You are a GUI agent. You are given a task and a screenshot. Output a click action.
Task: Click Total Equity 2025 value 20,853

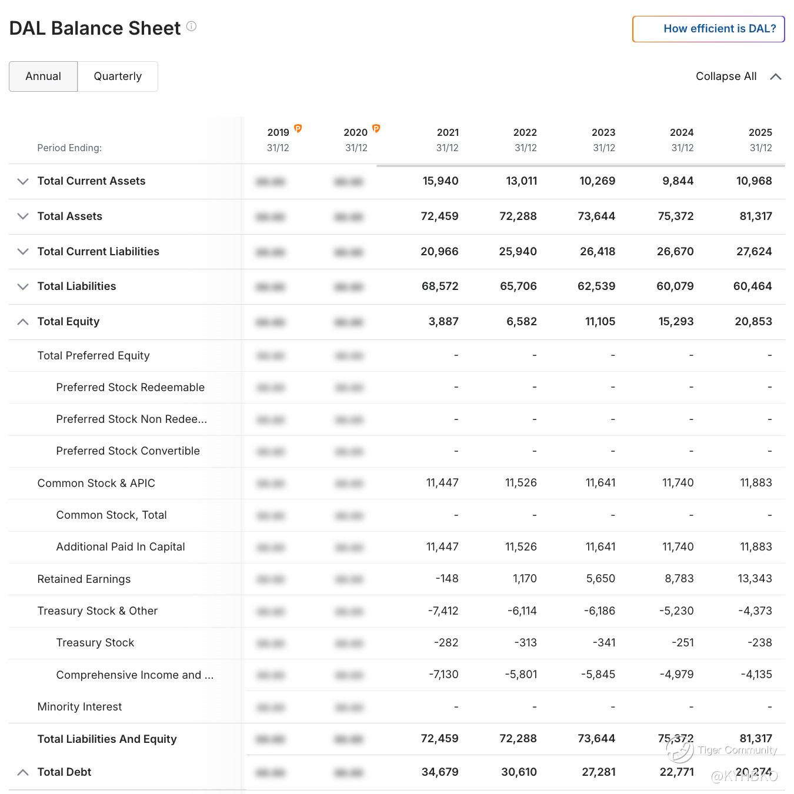(x=753, y=322)
